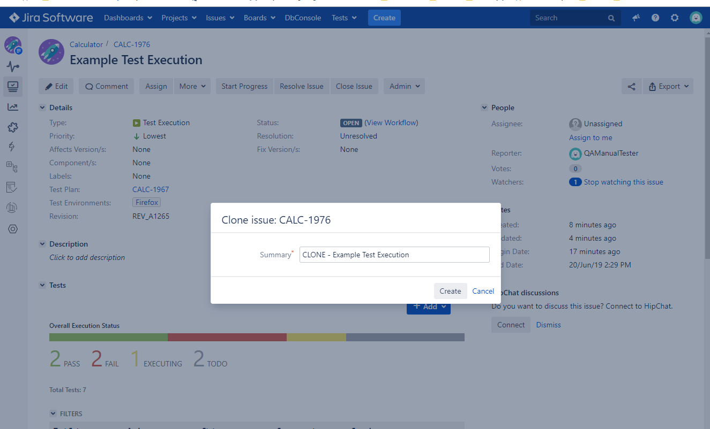Click the Jira Software logo

51,18
